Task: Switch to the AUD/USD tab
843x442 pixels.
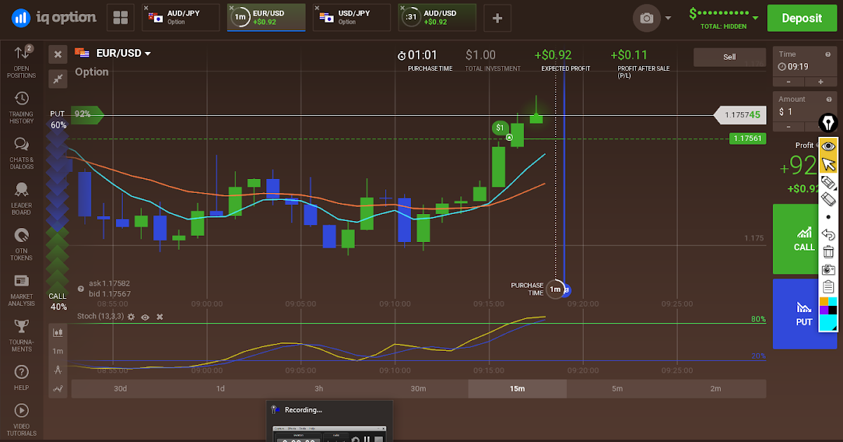Action: 437,18
